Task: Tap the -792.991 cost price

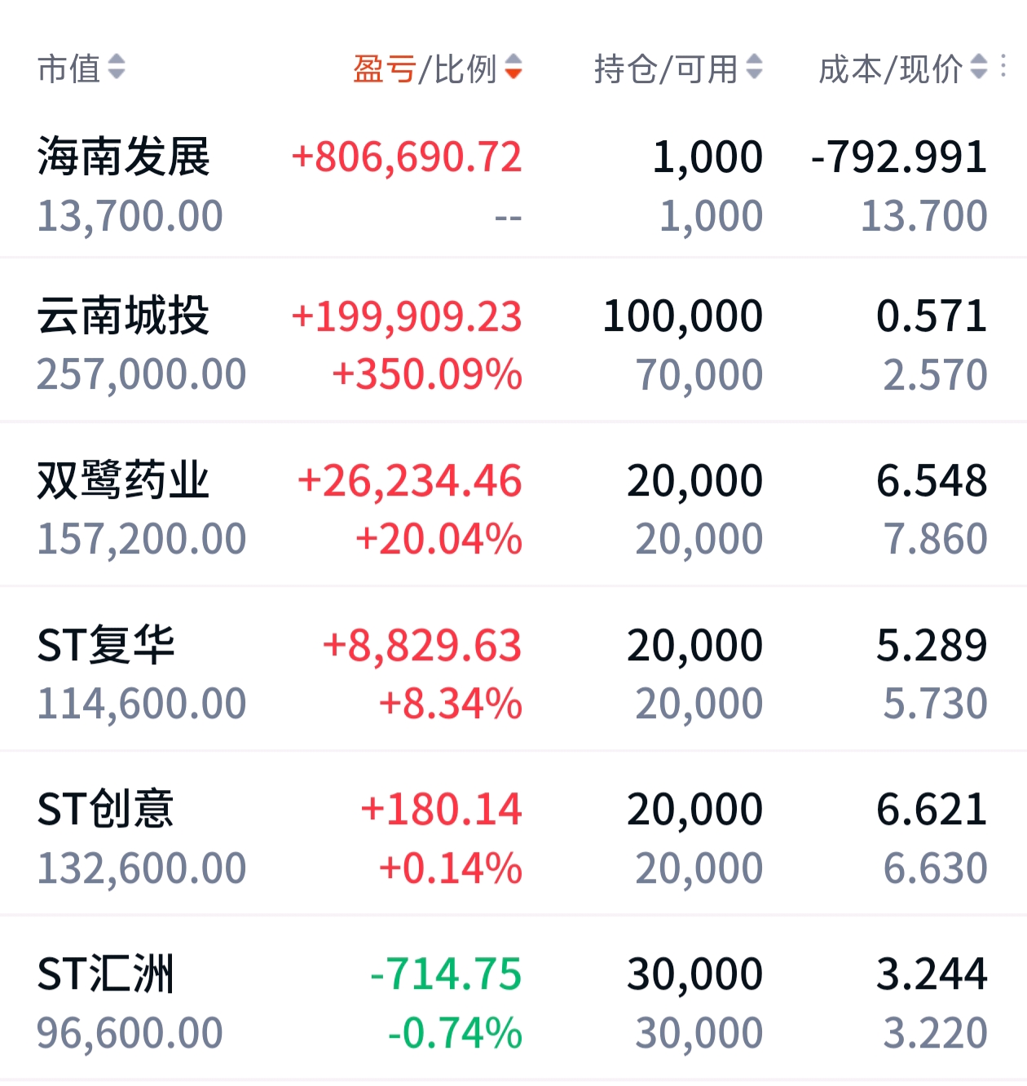Action: [899, 157]
